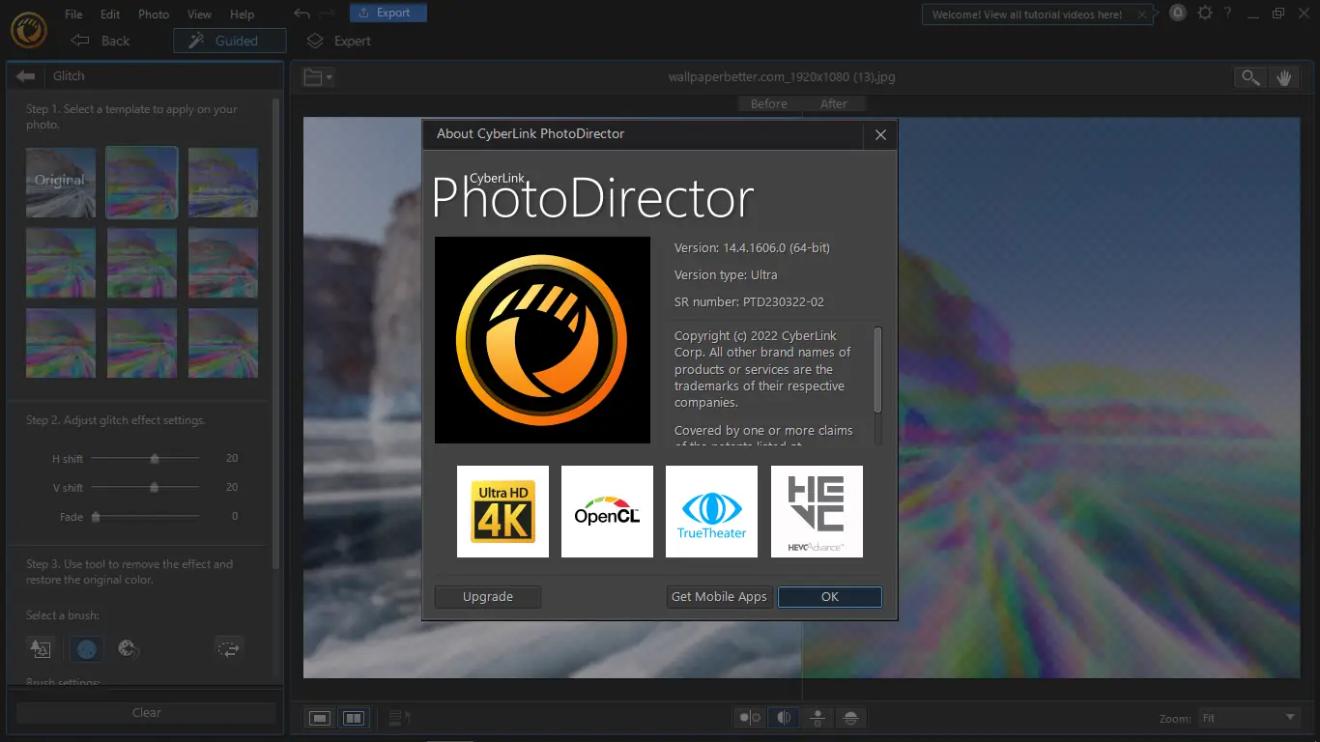This screenshot has height=742, width=1320.
Task: Click the welcome tutorial videos message
Action: [1027, 14]
